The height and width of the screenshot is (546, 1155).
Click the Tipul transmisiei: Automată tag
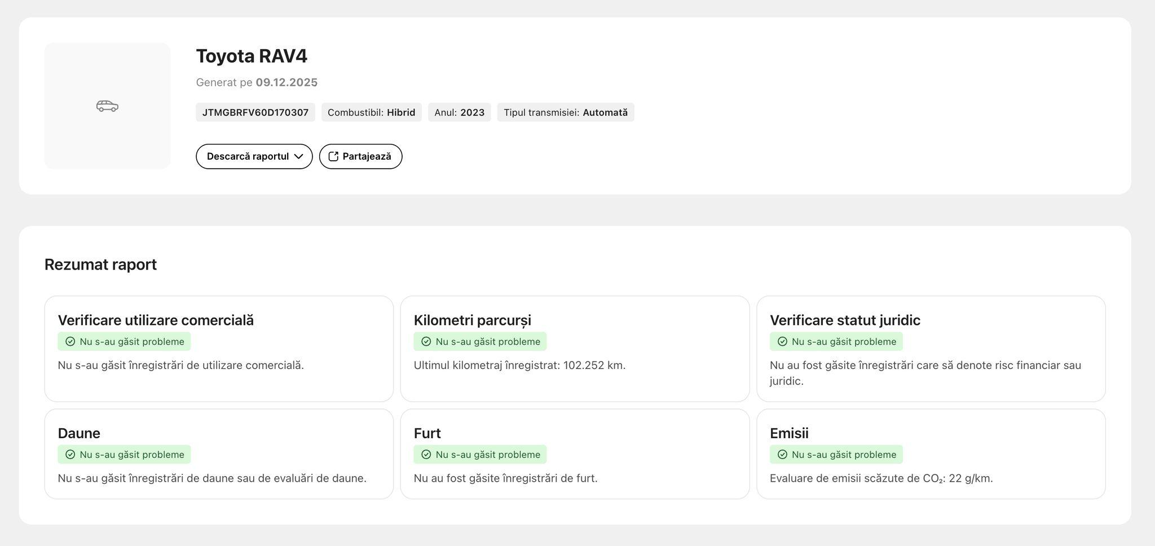[565, 112]
